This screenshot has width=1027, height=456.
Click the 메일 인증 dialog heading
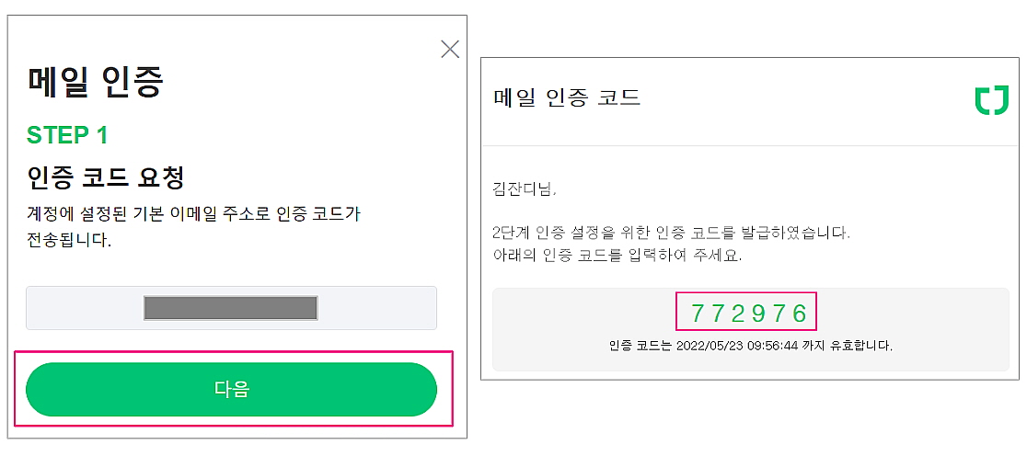point(96,82)
